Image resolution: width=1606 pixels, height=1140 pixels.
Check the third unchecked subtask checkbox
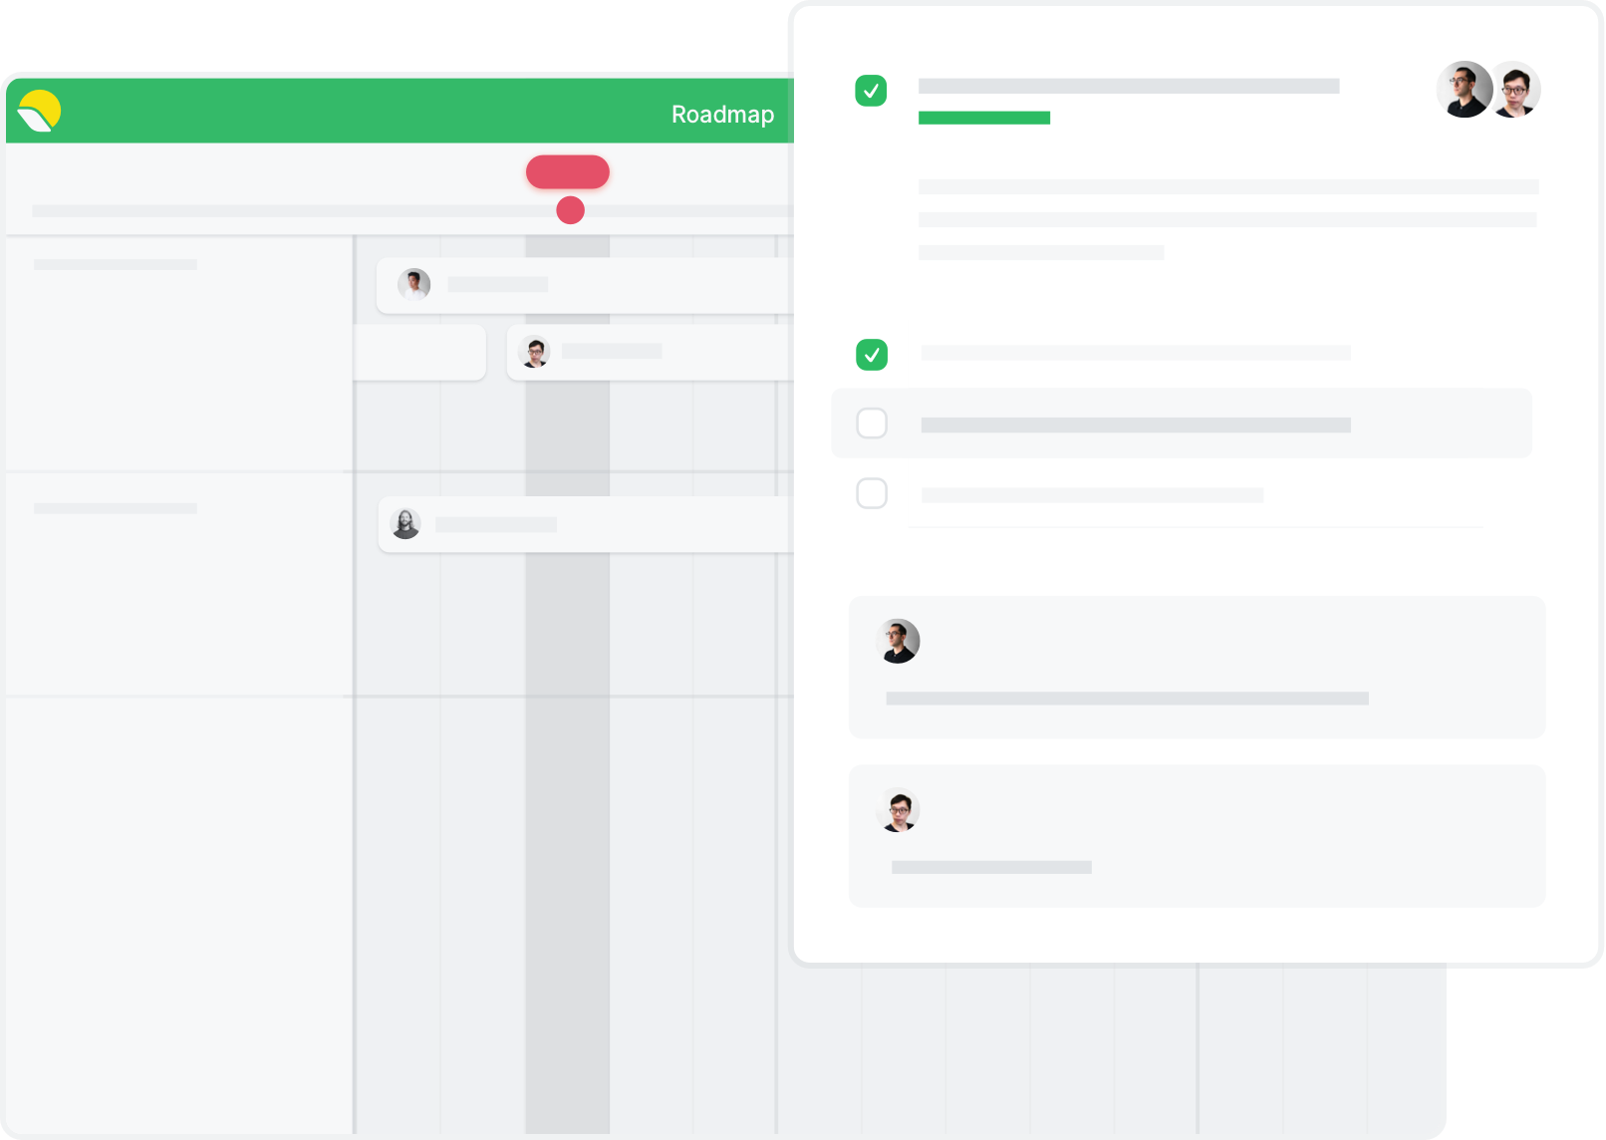click(872, 493)
